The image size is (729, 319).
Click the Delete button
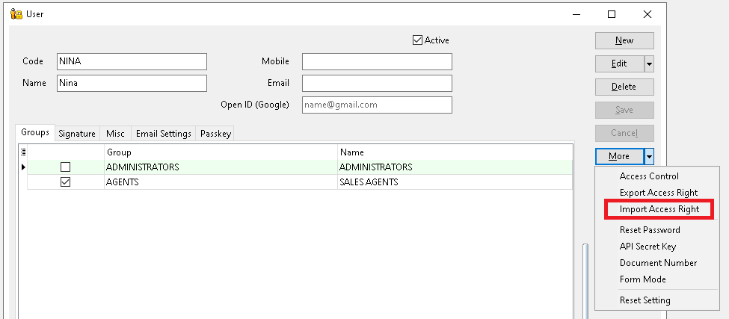tap(624, 87)
